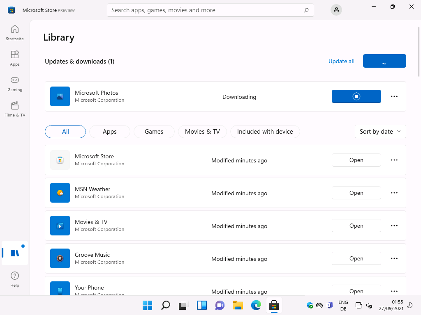The image size is (421, 315).
Task: Click the MSN Weather app icon
Action: 60,193
